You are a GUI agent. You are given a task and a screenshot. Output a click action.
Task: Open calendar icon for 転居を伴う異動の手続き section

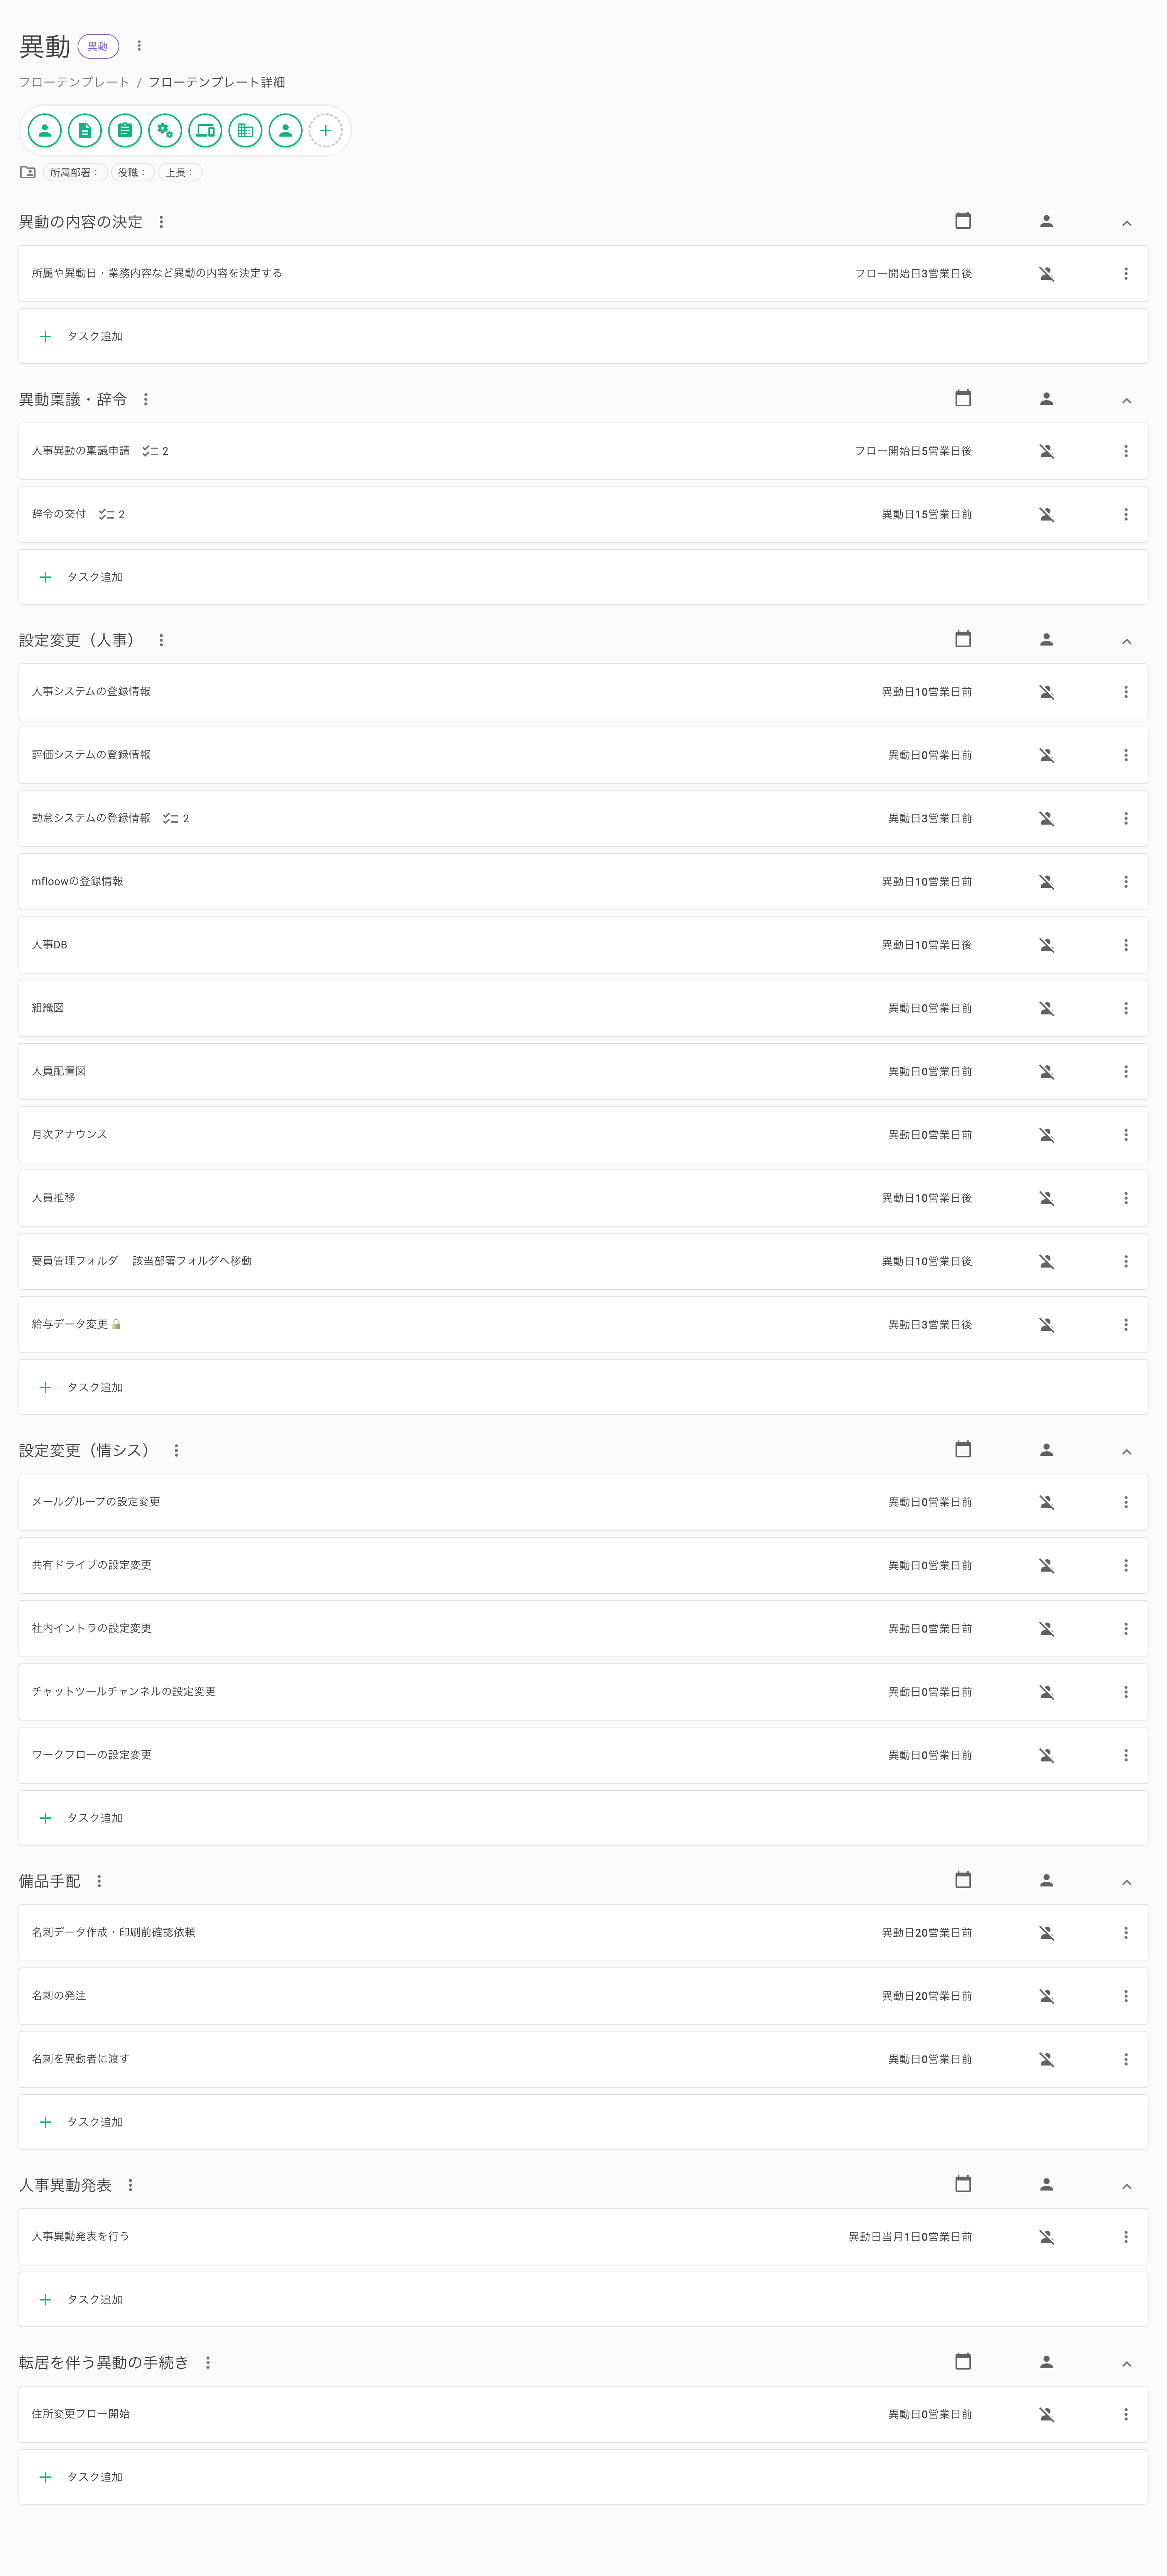(x=963, y=2361)
